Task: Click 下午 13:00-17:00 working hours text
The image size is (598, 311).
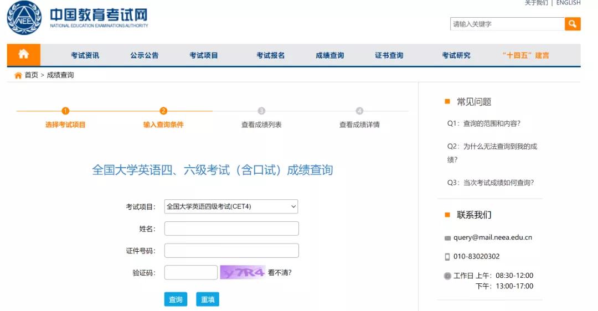Action: (x=504, y=286)
